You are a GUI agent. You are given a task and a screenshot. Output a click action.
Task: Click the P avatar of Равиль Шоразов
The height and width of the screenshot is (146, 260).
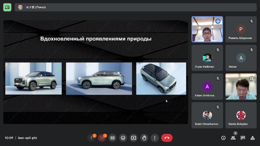(241, 29)
